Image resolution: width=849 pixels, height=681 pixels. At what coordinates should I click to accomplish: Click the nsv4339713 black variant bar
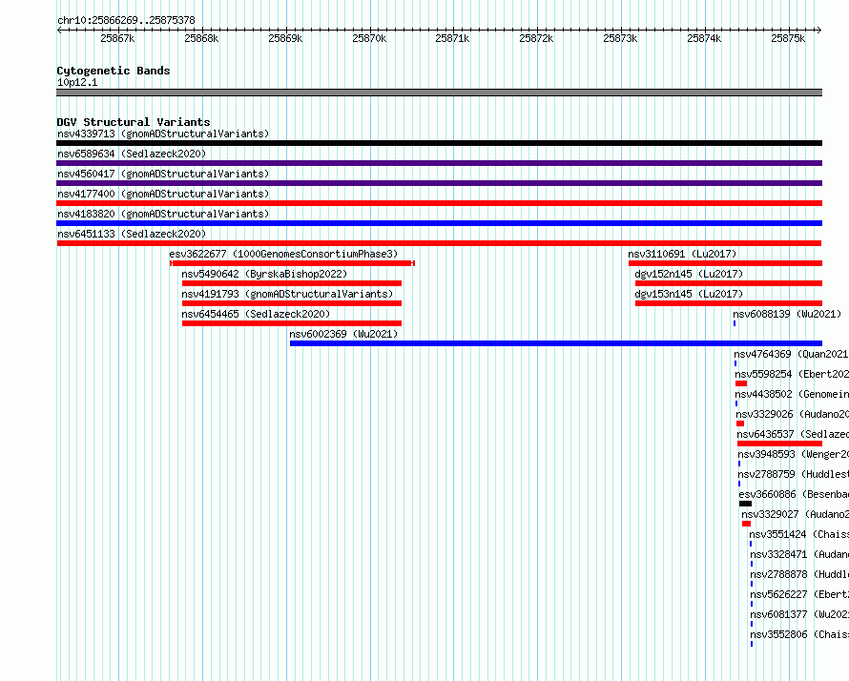point(439,143)
